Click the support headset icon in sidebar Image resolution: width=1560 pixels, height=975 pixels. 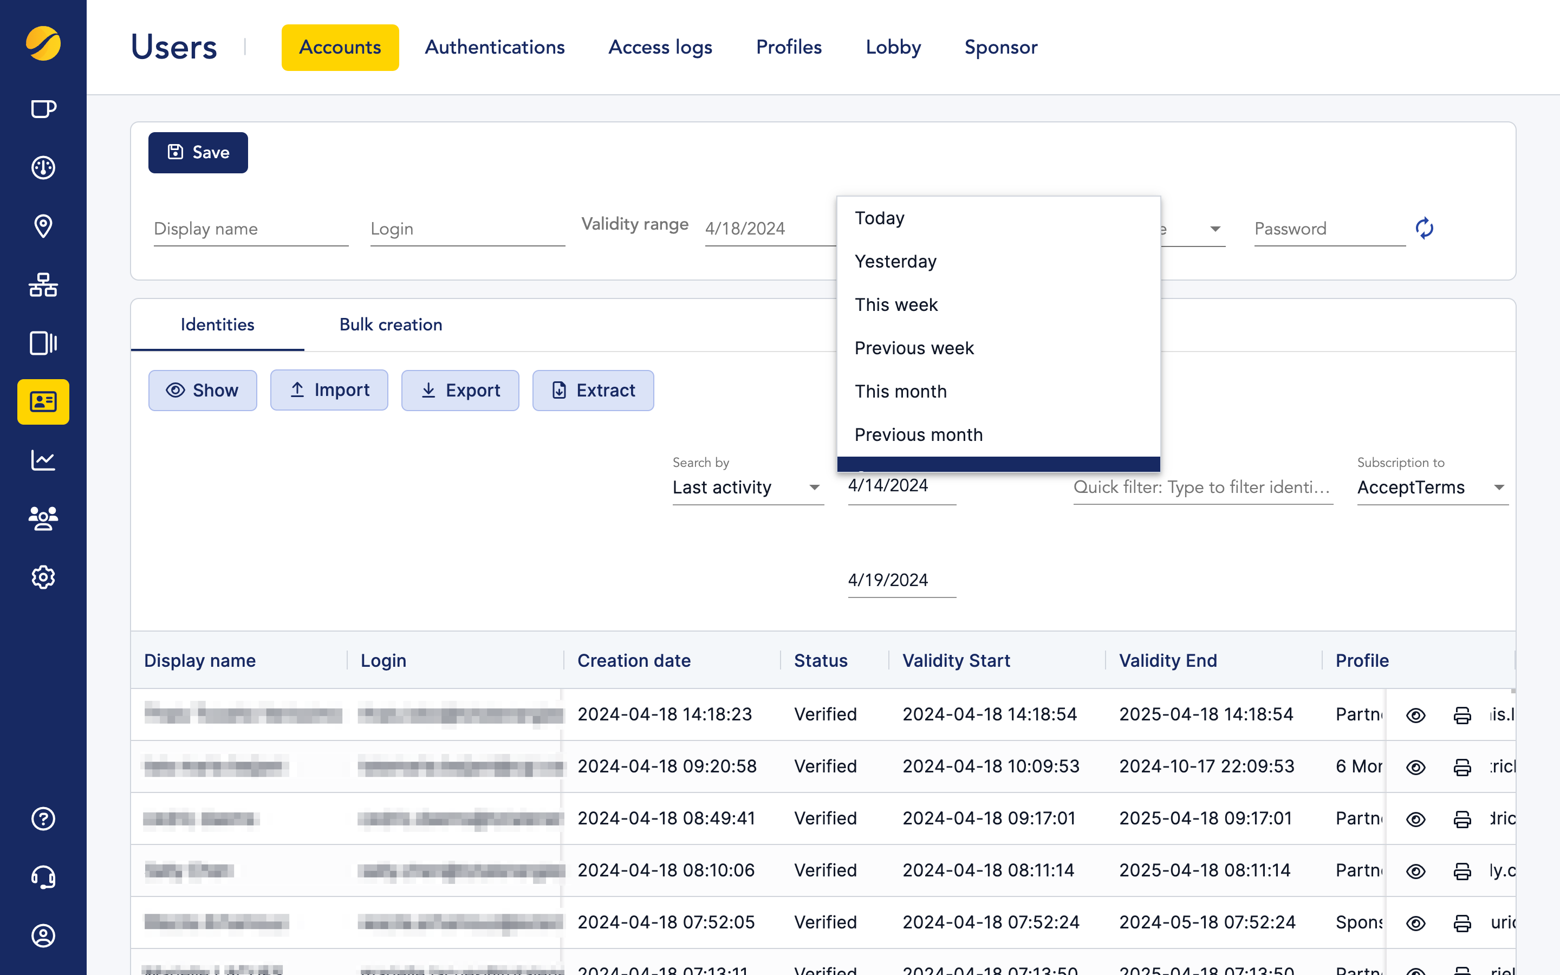click(43, 877)
